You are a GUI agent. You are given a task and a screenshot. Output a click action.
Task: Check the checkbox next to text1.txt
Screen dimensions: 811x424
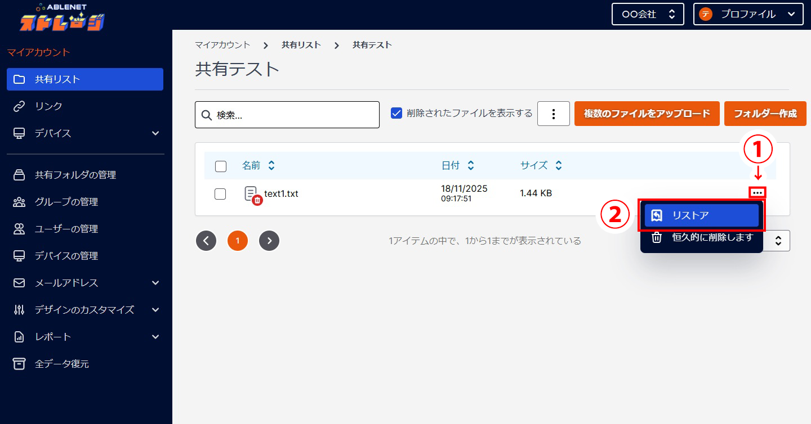(220, 193)
